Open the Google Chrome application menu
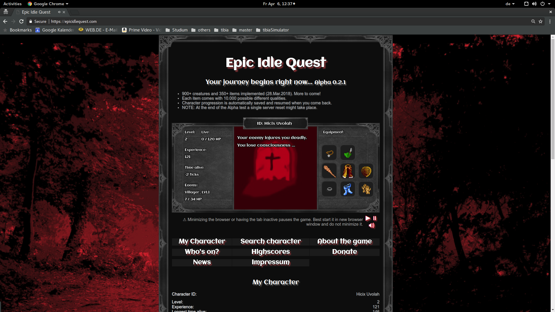The image size is (555, 312). [550, 21]
